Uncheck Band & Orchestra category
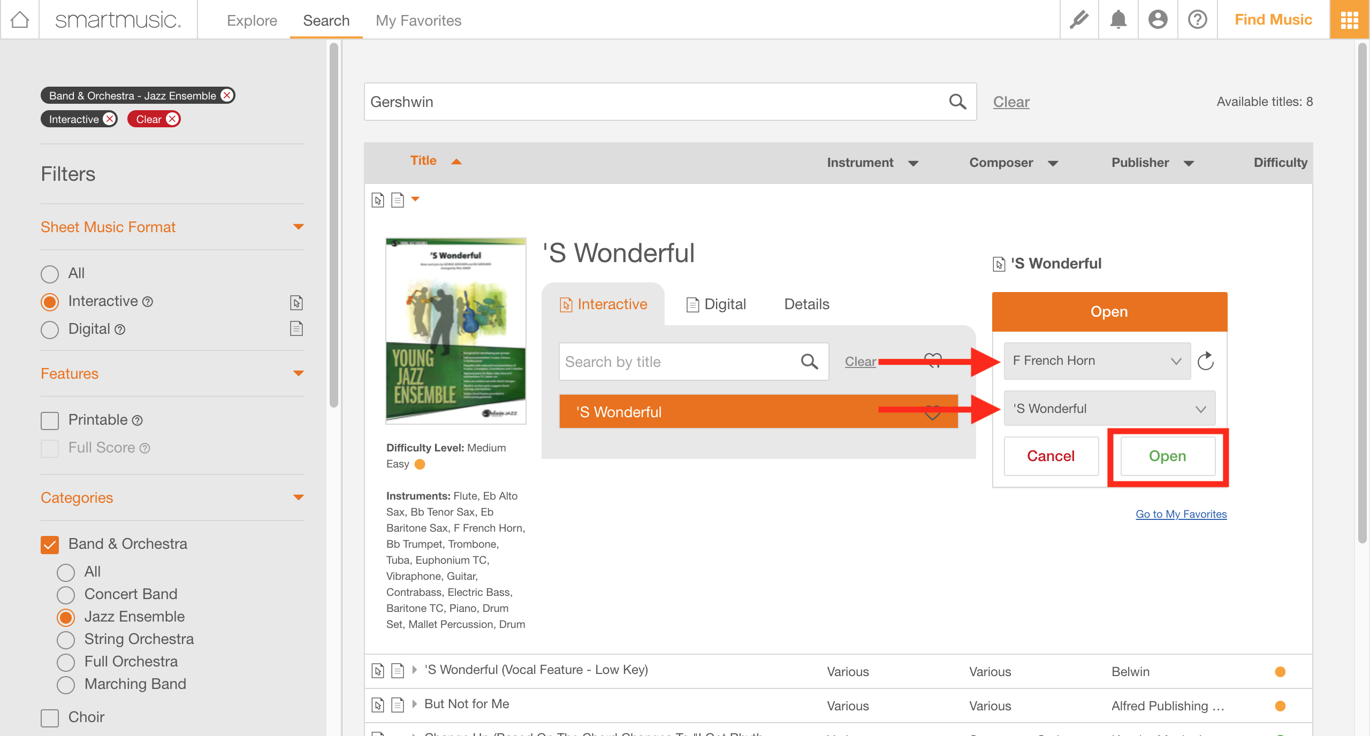Screen dimensions: 1370x736 pos(50,545)
